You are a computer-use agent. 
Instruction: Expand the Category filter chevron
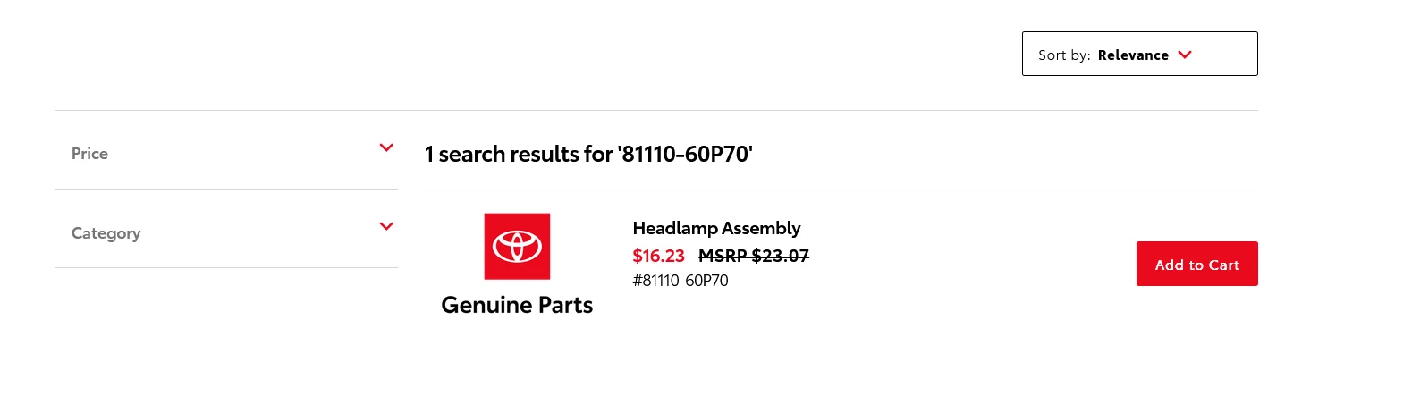pos(386,226)
